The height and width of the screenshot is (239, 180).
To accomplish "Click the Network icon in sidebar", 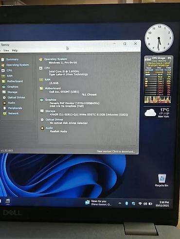I will coord(5,114).
